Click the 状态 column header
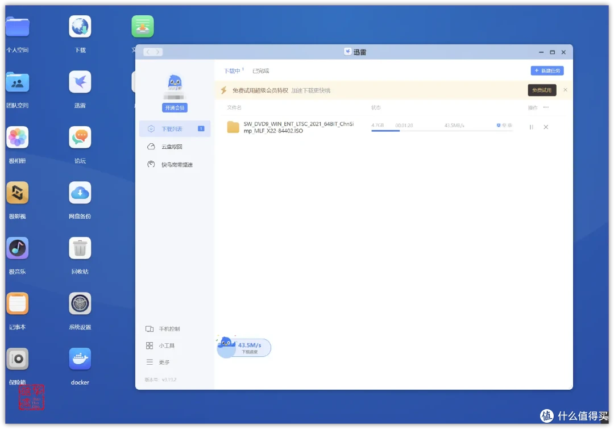The width and height of the screenshot is (614, 429). point(376,107)
